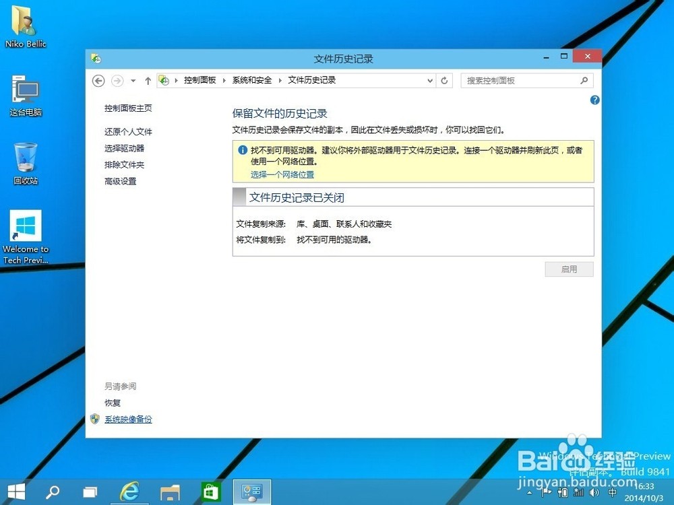Image resolution: width=674 pixels, height=505 pixels.
Task: Click the 选择一个网络位置 link
Action: [x=282, y=174]
